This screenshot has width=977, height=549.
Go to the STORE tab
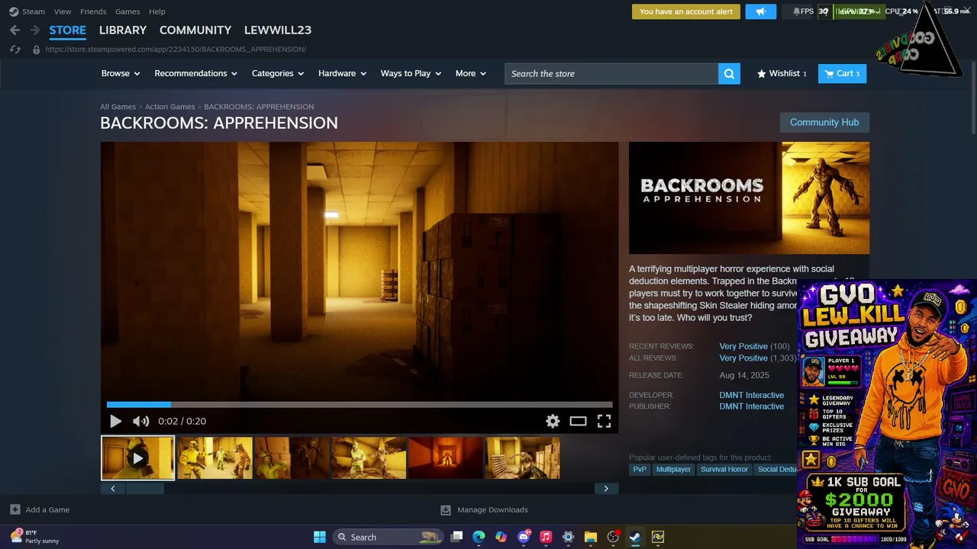click(68, 30)
